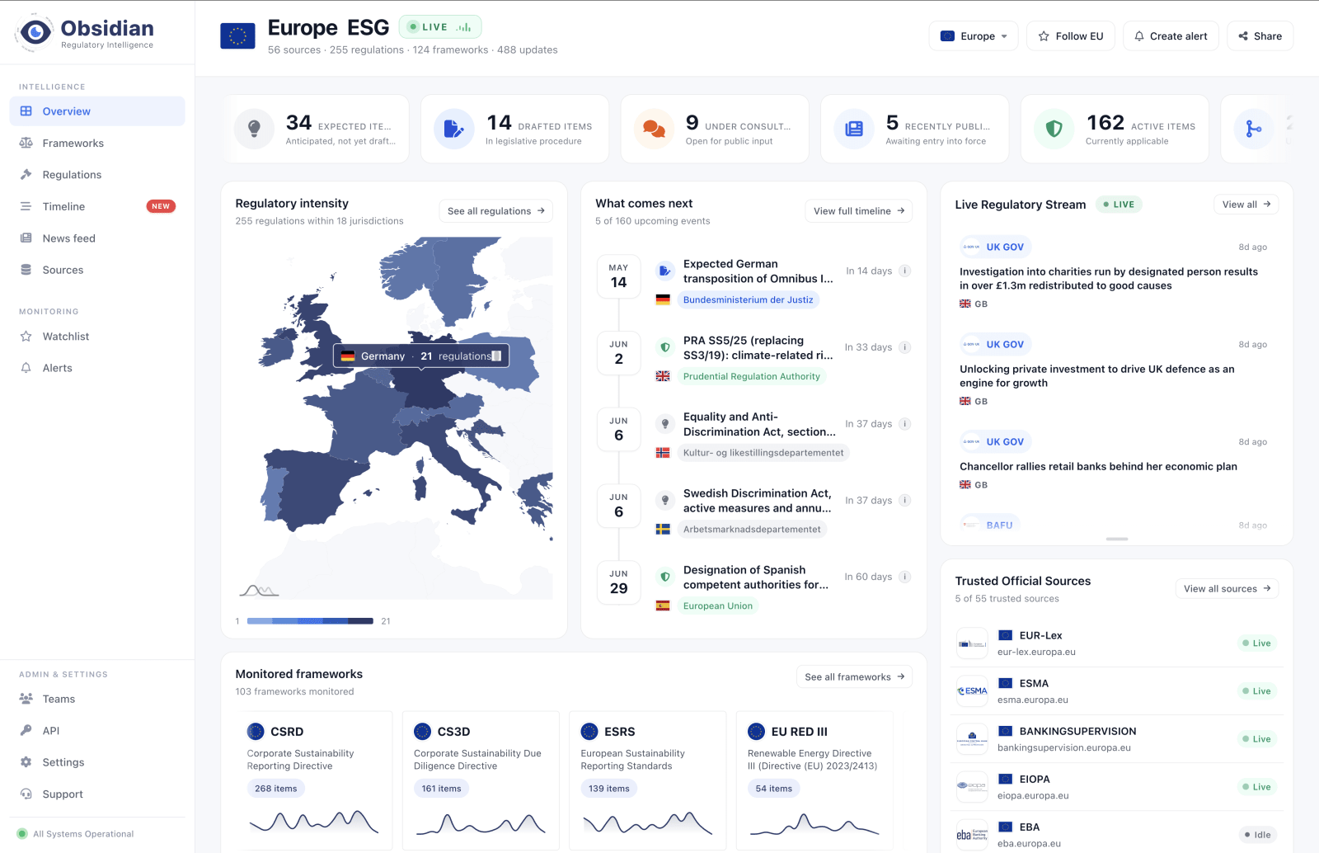Image resolution: width=1319 pixels, height=853 pixels.
Task: Click the Alerts bell icon in the sidebar
Action: click(x=26, y=368)
